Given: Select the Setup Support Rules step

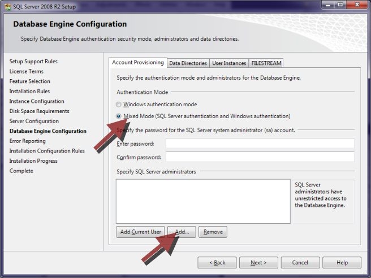Looking at the screenshot, I should coord(33,62).
